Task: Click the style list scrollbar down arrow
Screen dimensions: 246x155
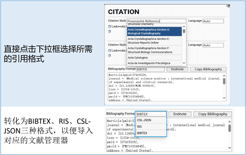Action: [184, 63]
